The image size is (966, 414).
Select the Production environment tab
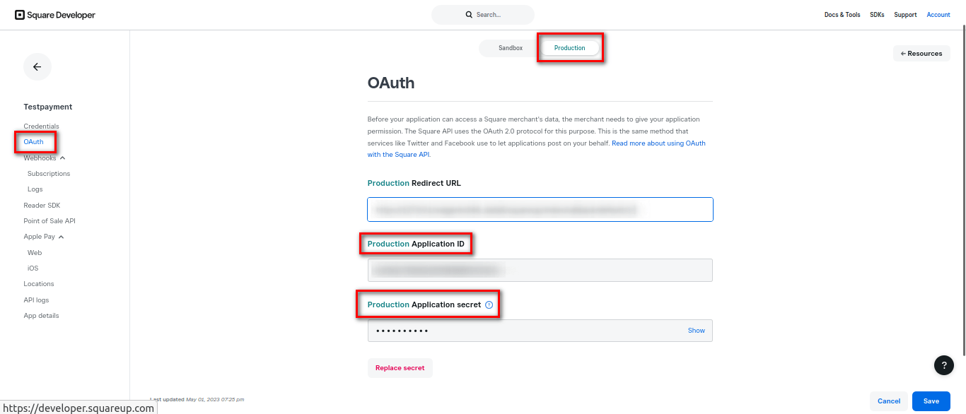[570, 47]
